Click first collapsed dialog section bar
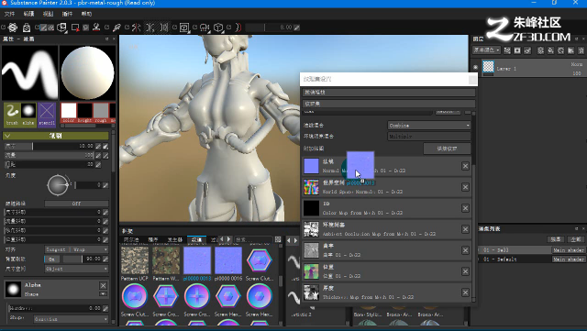 (389, 92)
